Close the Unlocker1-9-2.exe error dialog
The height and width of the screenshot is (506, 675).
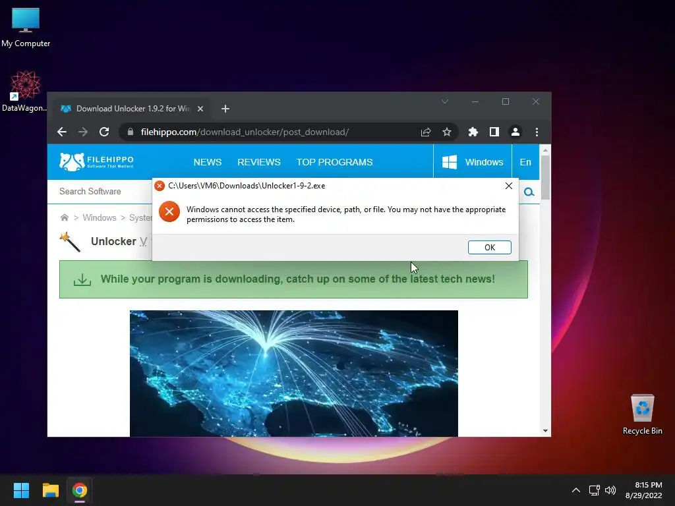[508, 186]
